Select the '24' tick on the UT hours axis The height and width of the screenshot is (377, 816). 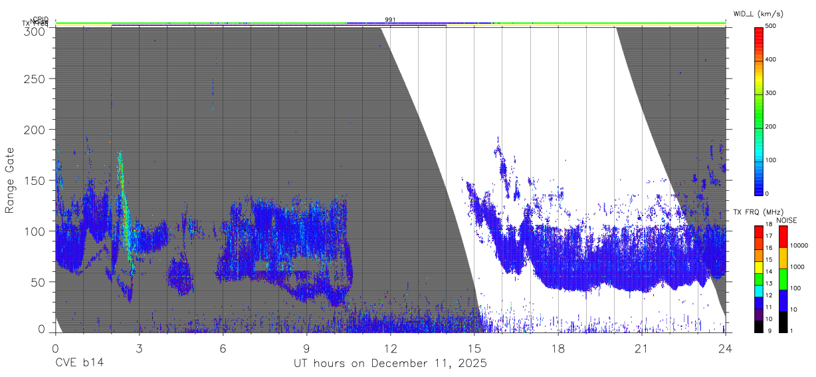point(726,348)
